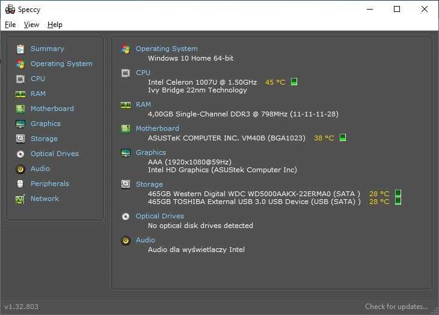Open Storage section from sidebar

(x=44, y=139)
